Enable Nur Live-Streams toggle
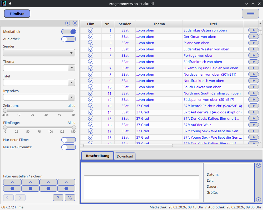The image size is (263, 210). (69, 147)
